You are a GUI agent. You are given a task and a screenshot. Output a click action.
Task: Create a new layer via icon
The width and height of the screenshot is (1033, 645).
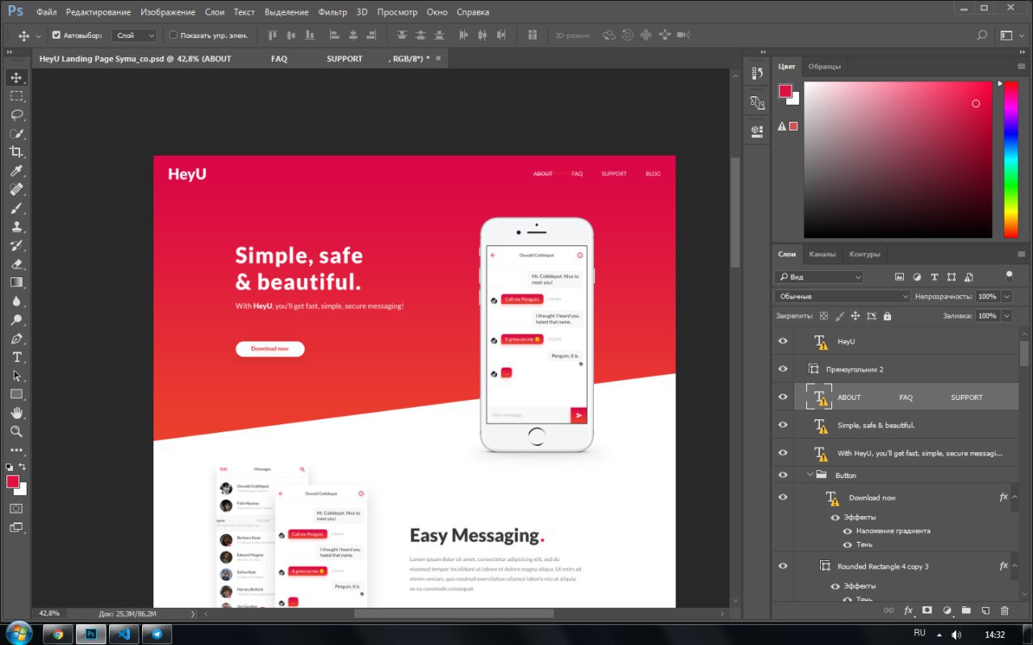[985, 611]
